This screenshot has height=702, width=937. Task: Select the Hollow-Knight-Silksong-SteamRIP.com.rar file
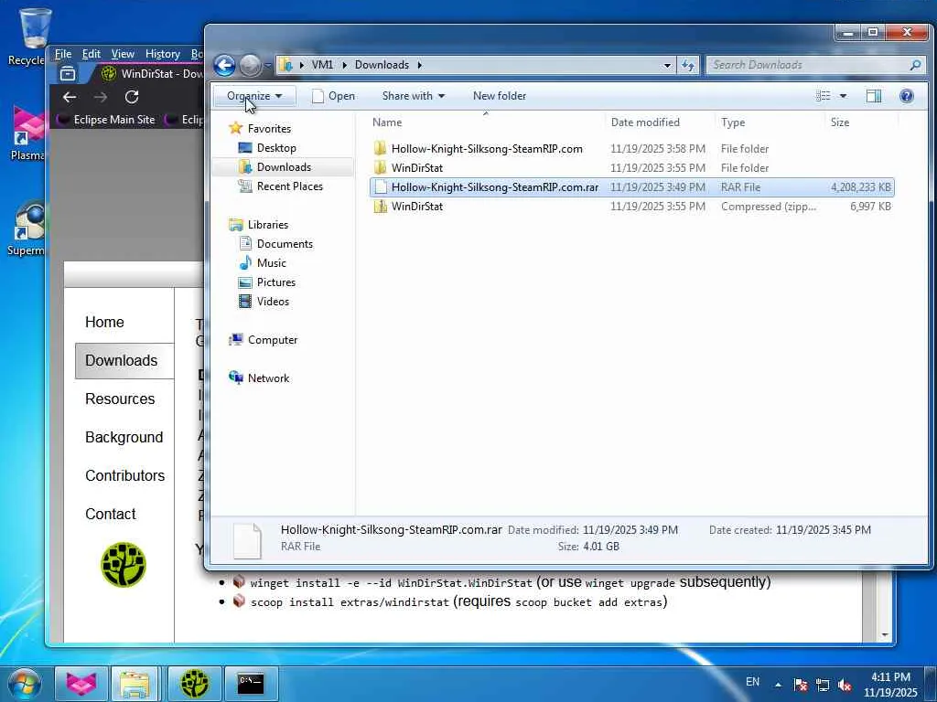click(632, 186)
